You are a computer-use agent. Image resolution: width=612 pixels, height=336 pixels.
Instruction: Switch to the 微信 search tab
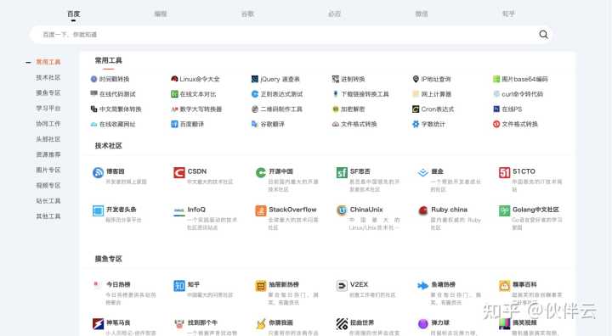point(422,14)
